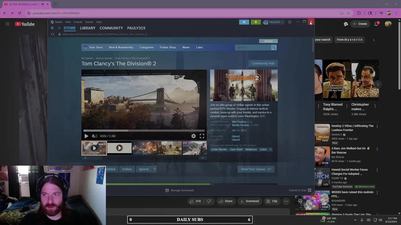The height and width of the screenshot is (225, 401).
Task: Open trailer video settings gear
Action: point(194,136)
